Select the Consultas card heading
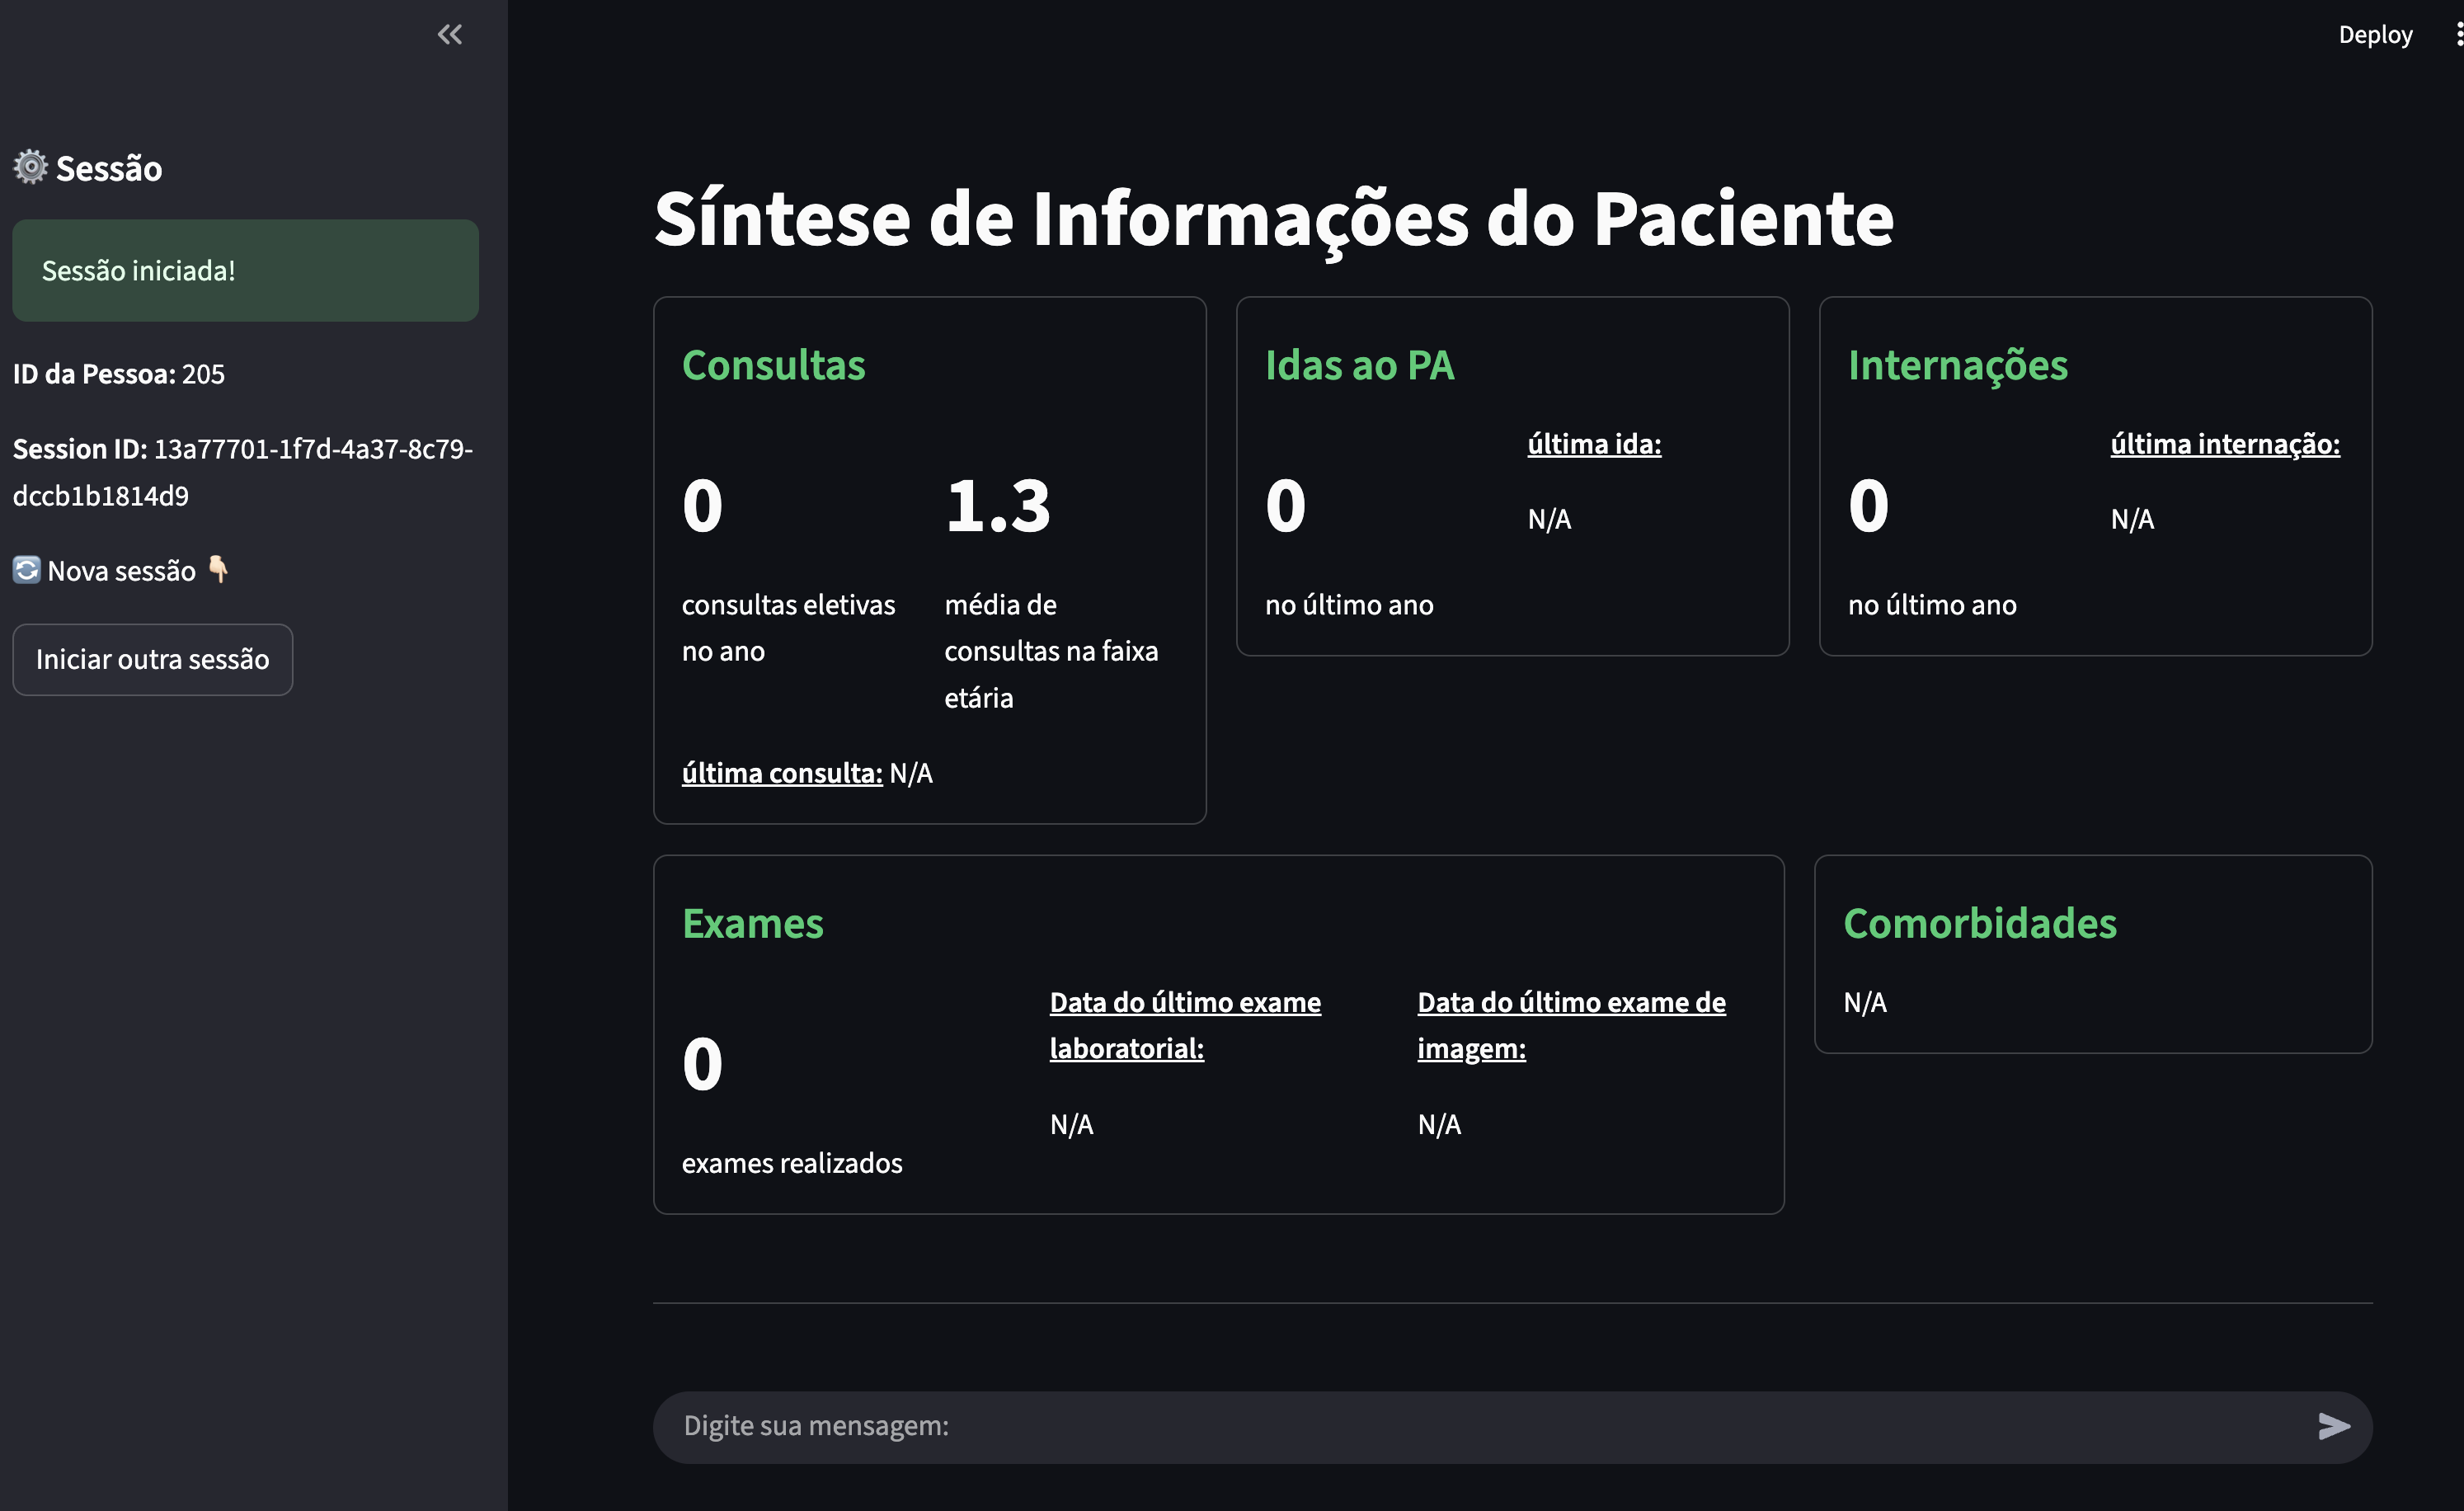This screenshot has height=1511, width=2464. [773, 365]
